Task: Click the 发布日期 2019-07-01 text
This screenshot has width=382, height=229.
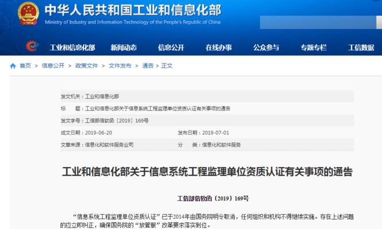Action: coord(203,133)
